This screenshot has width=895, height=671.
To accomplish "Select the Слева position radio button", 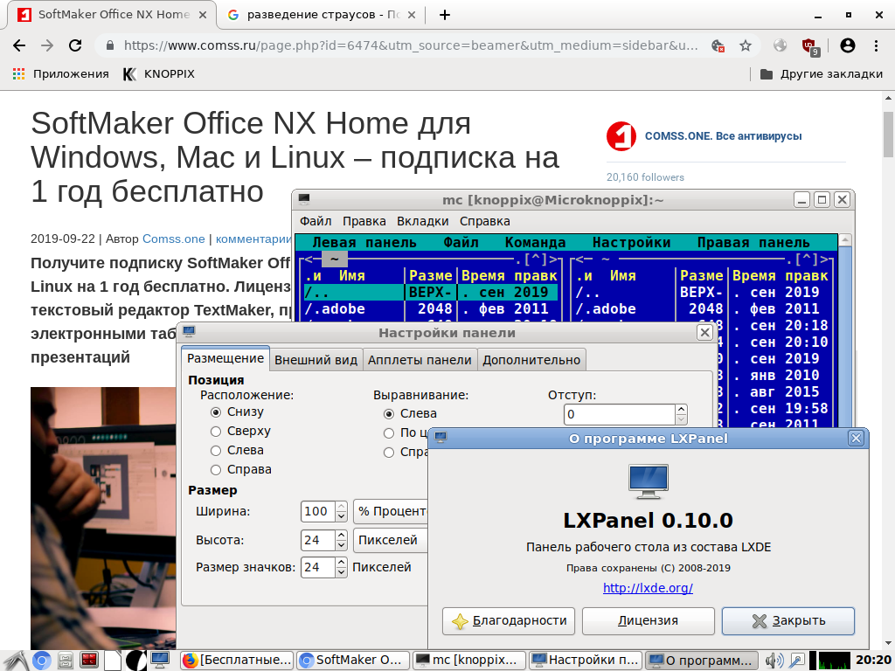I will click(216, 451).
